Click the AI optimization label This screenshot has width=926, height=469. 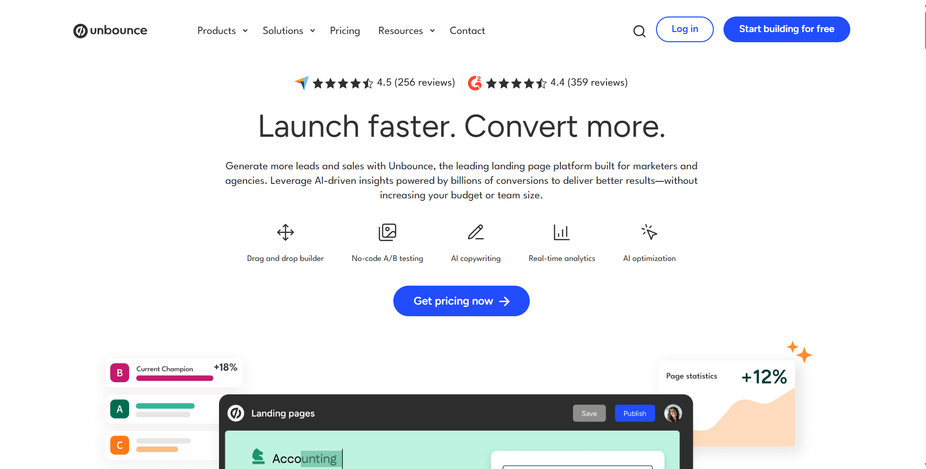coord(649,259)
